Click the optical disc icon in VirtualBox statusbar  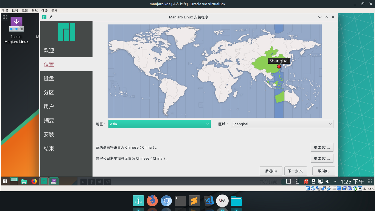[x=313, y=188]
